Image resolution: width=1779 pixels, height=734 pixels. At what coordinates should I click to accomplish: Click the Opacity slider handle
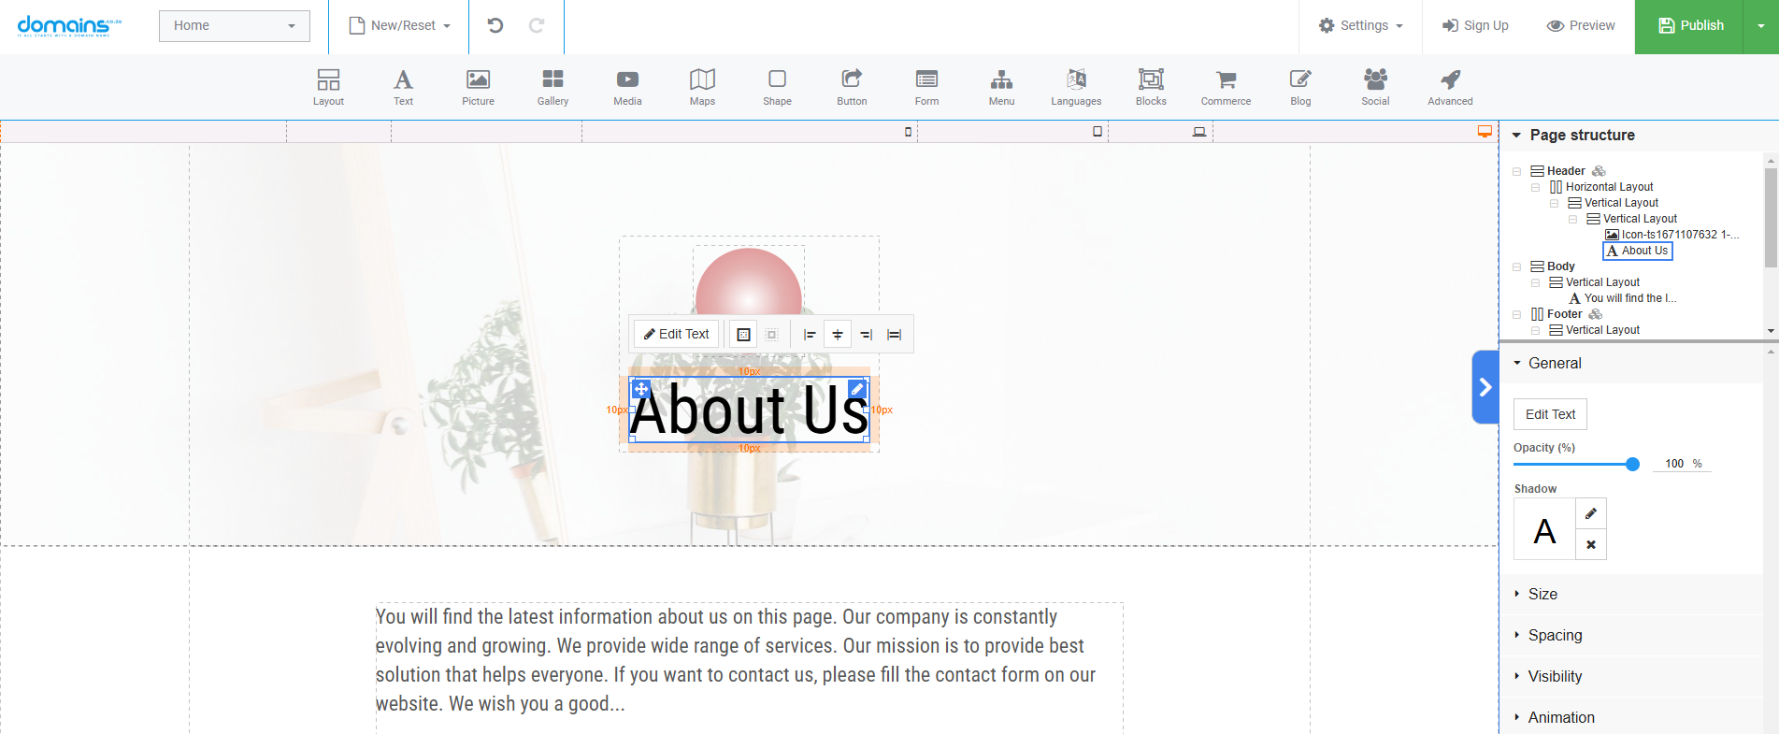coord(1632,464)
